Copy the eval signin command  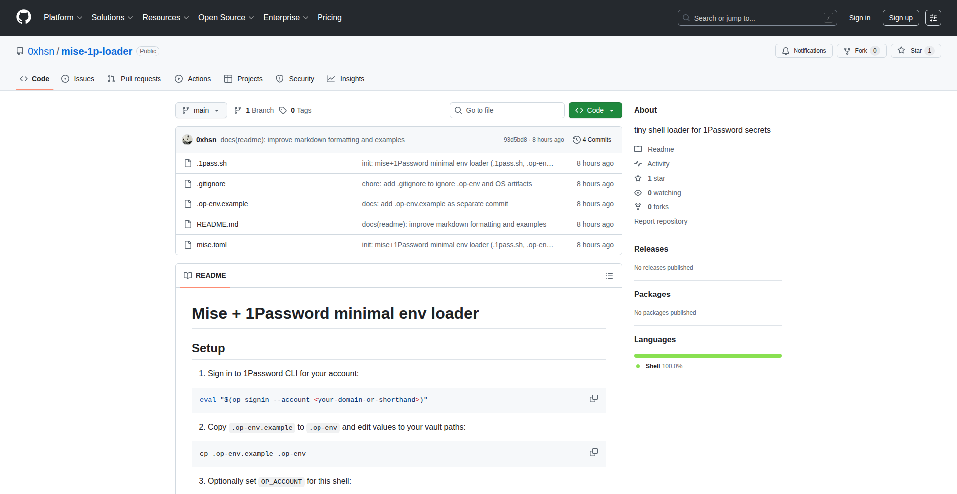[x=594, y=399]
